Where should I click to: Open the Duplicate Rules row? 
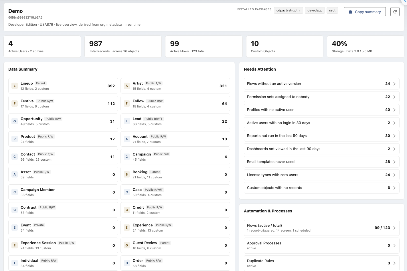[322, 263]
